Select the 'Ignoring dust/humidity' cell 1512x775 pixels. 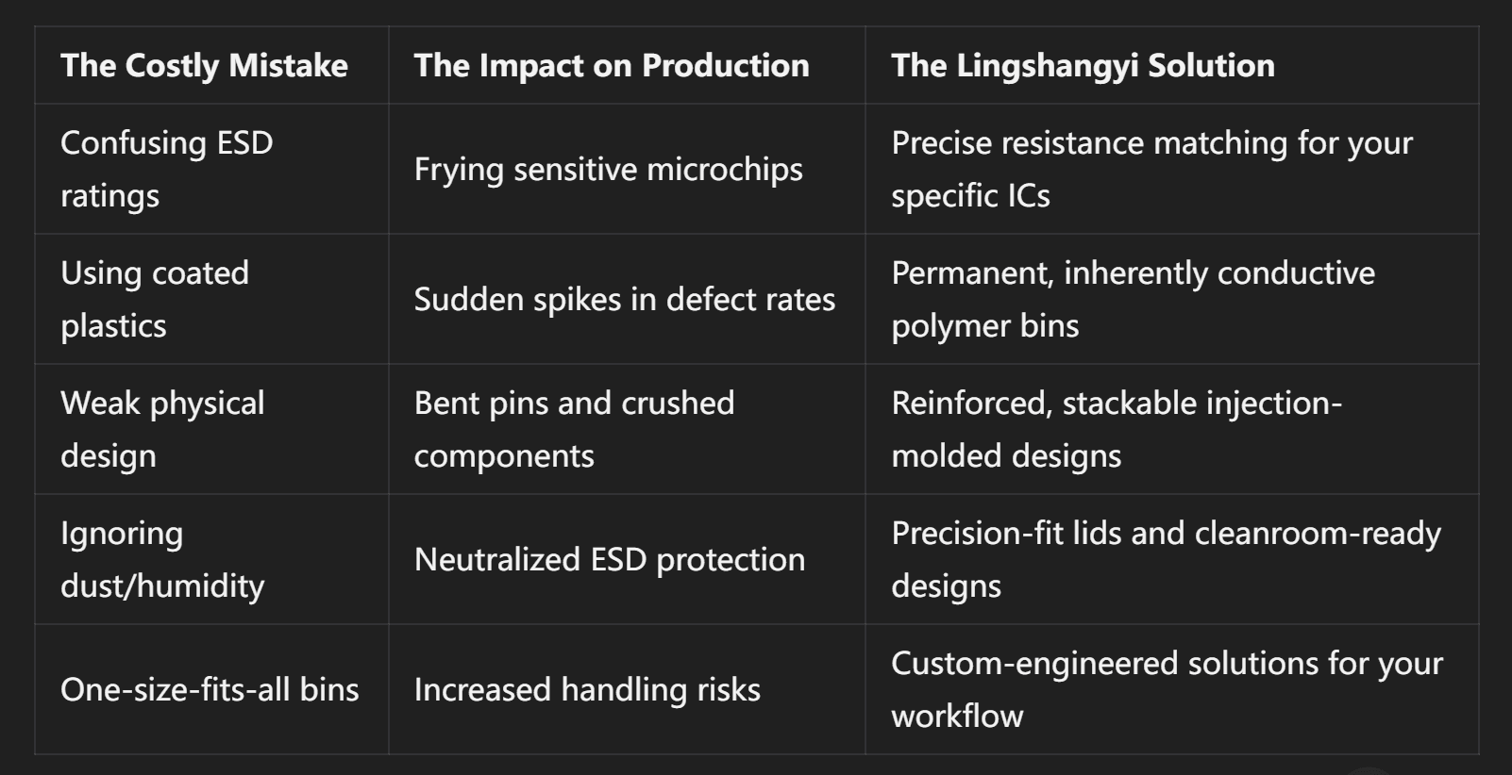(162, 559)
